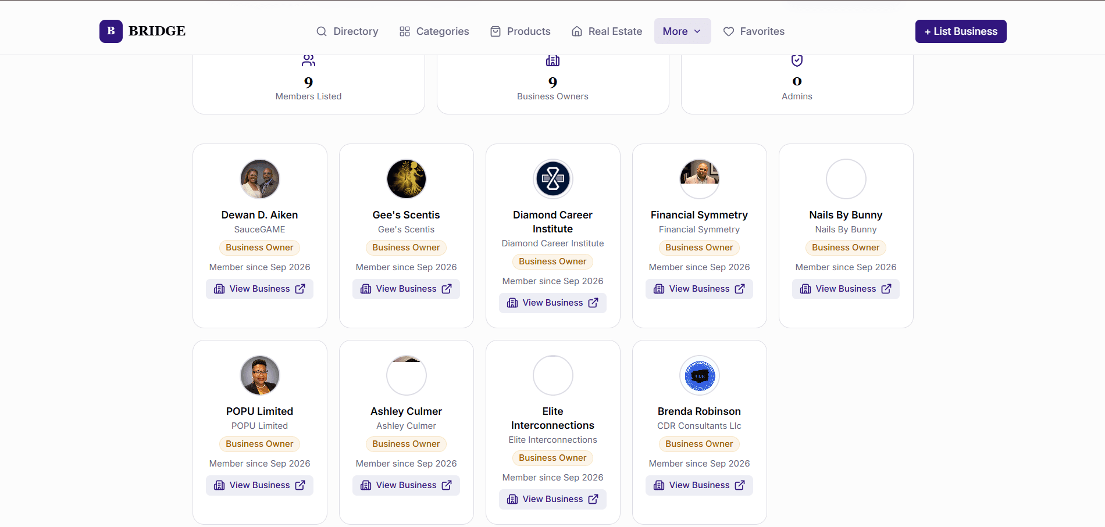Open the Directory search link
This screenshot has width=1105, height=527.
click(x=347, y=31)
